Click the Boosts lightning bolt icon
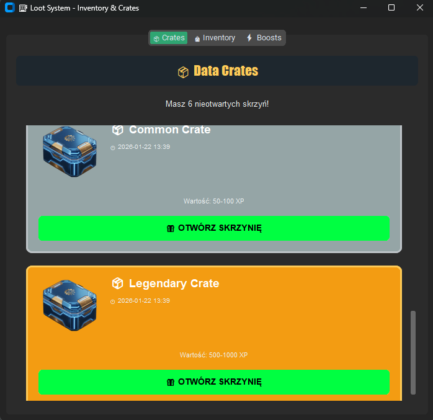 coord(249,38)
